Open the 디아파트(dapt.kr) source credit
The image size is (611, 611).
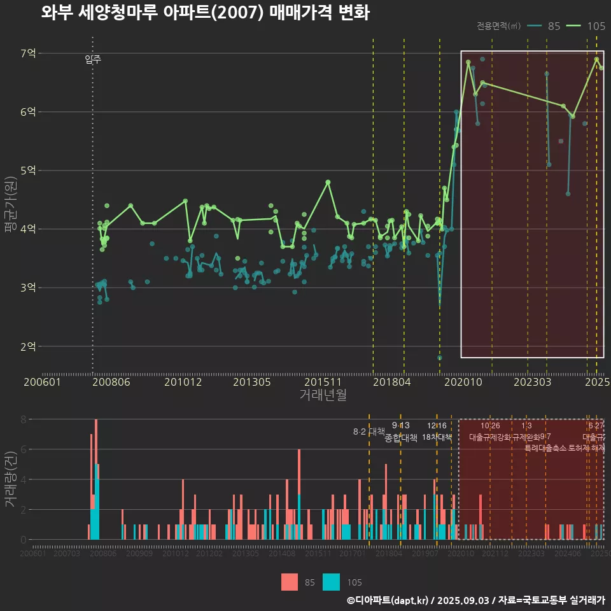pyautogui.click(x=388, y=600)
